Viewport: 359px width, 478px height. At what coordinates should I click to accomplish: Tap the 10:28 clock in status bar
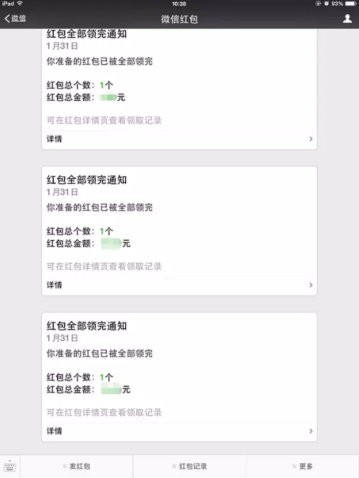pyautogui.click(x=179, y=4)
